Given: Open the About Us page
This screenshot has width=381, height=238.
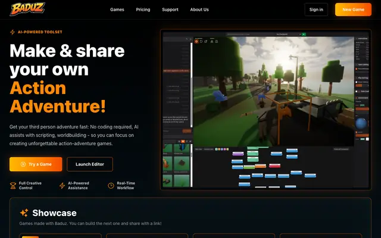Looking at the screenshot, I should pos(199,10).
